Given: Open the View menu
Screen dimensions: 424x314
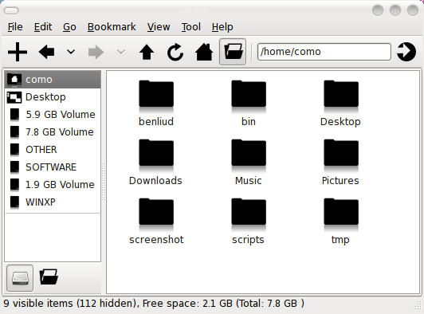Looking at the screenshot, I should (x=159, y=27).
